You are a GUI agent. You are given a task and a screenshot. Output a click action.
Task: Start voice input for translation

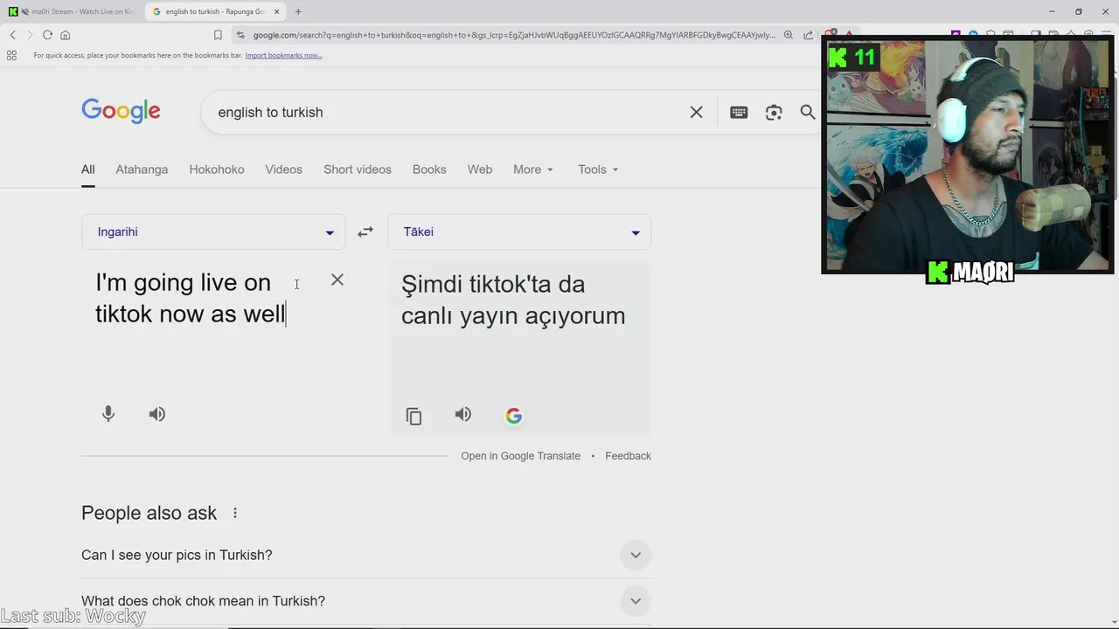(108, 414)
